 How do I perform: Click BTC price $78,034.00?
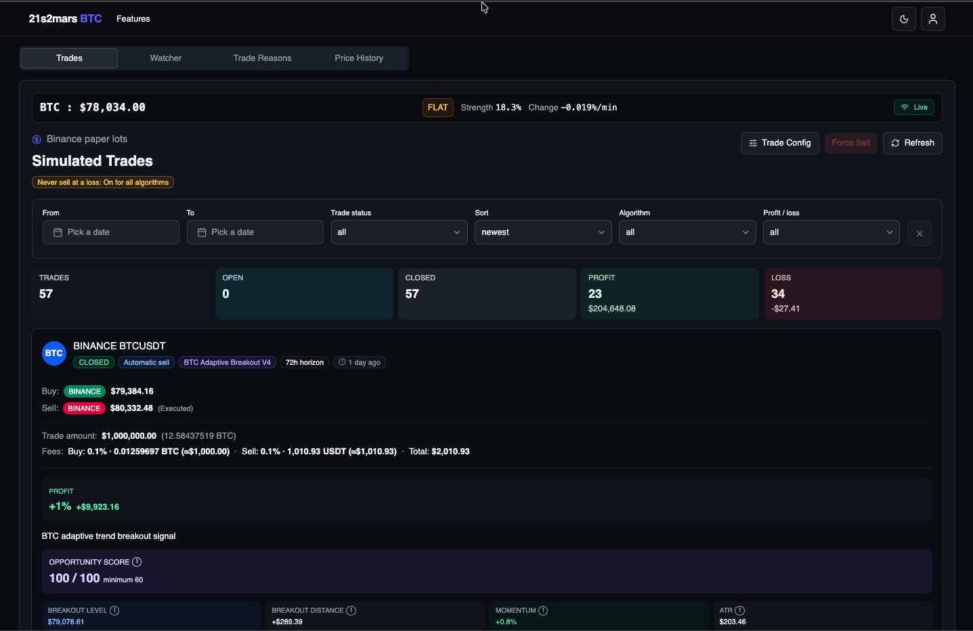(x=112, y=107)
